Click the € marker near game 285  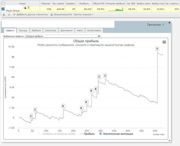[x=96, y=89]
